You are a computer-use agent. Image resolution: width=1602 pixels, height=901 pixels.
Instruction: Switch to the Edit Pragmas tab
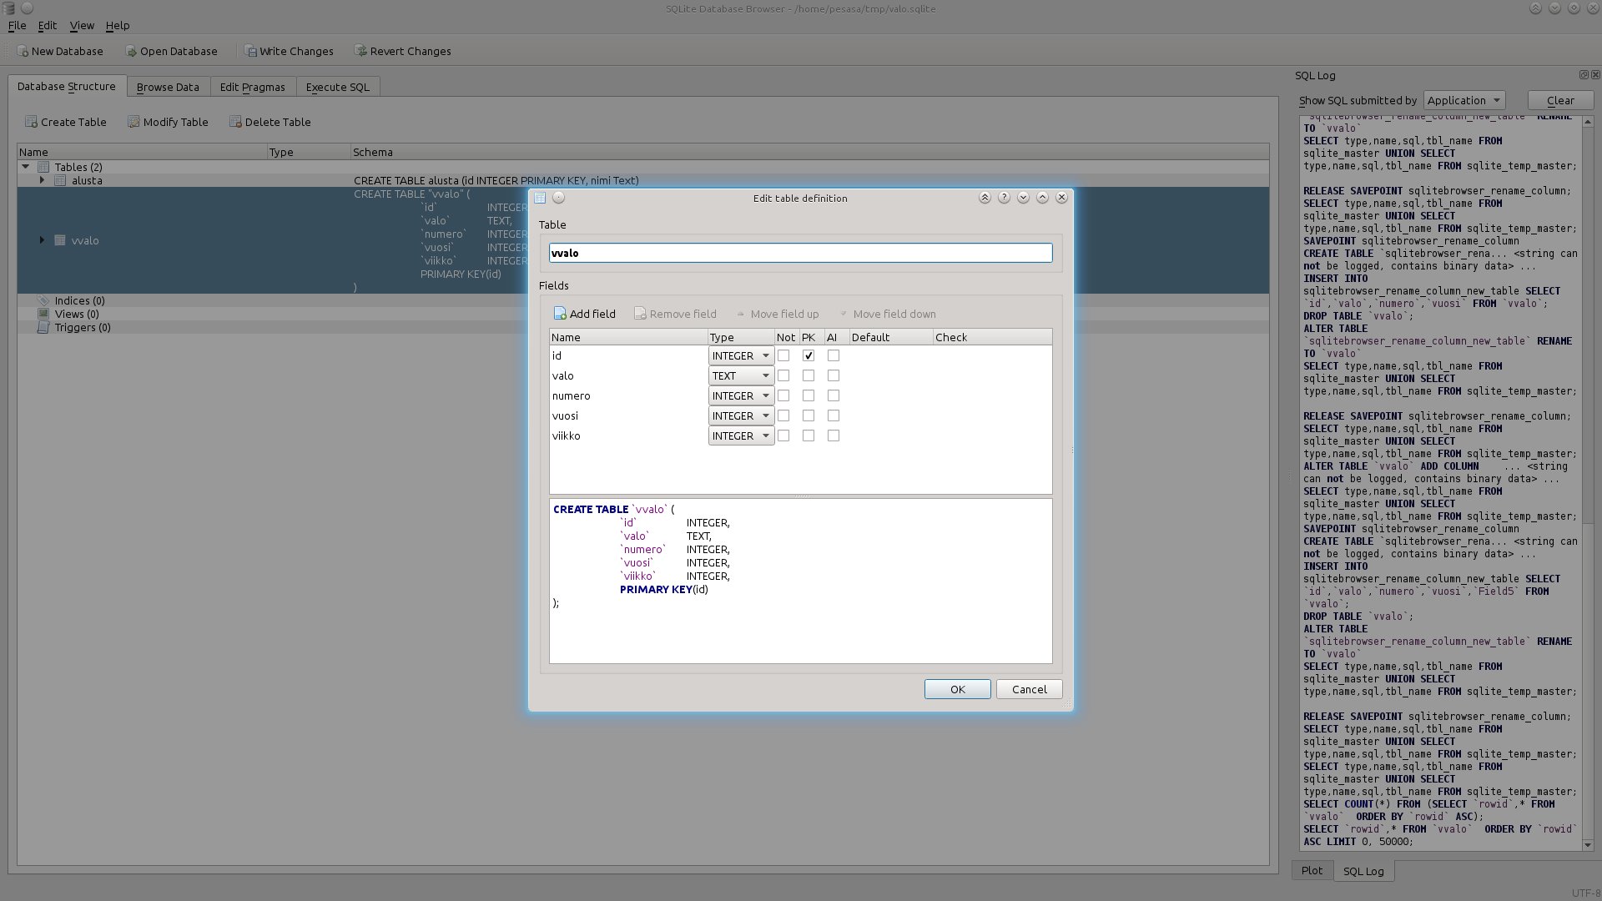pyautogui.click(x=252, y=87)
